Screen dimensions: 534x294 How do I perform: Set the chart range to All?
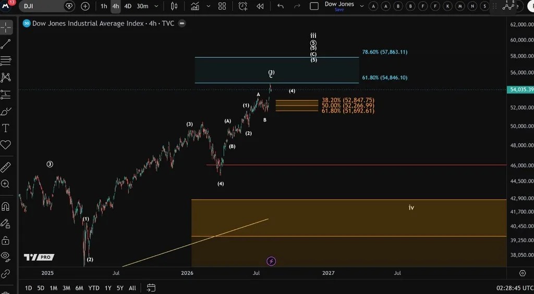(x=132, y=288)
